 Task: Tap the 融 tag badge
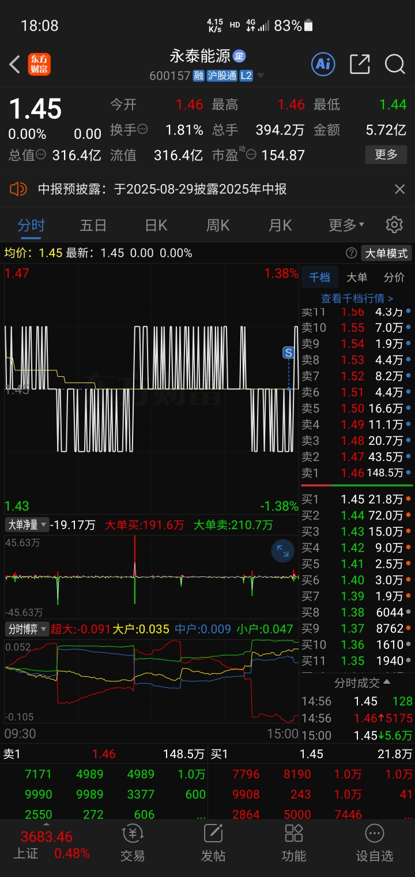point(199,76)
